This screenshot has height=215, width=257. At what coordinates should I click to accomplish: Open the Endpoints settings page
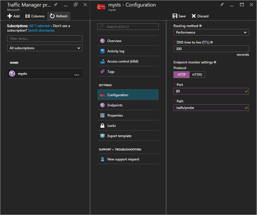point(115,105)
